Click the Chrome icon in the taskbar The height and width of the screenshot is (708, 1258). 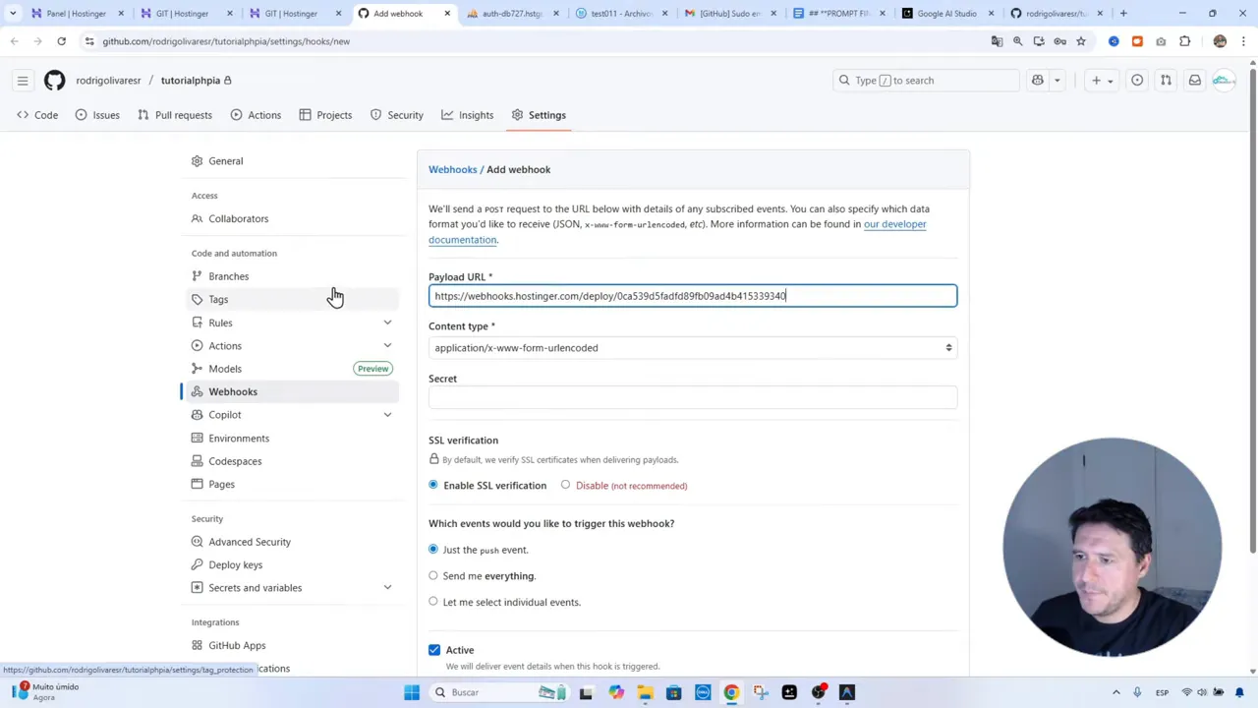731,692
